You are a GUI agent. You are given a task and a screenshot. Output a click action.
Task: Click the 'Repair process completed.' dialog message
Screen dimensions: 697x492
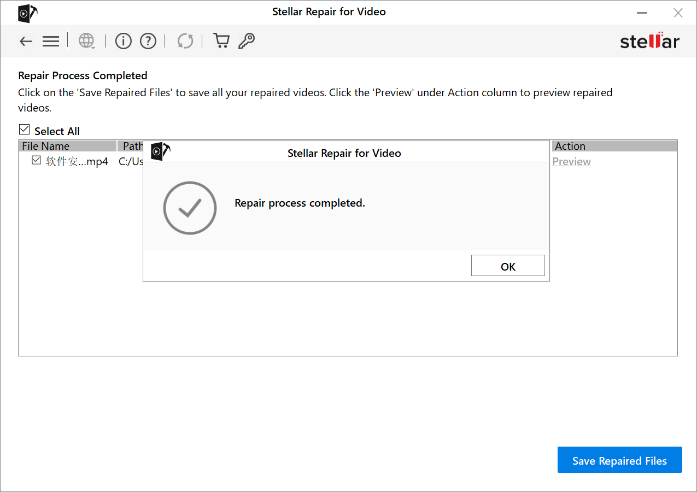(300, 203)
